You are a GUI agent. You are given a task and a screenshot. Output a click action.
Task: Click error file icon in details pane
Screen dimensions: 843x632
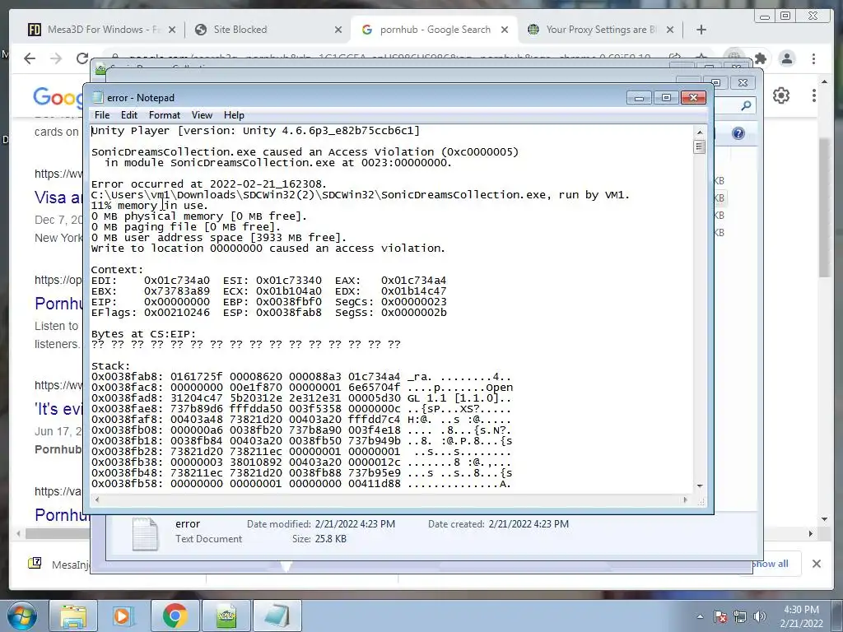pos(145,533)
